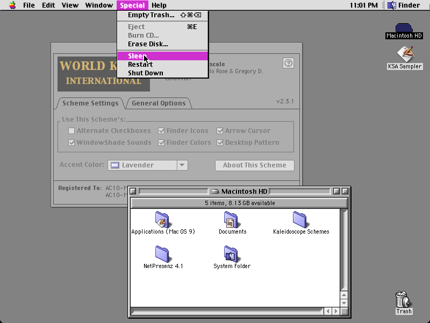
Task: Select the Documents folder icon
Action: pos(231,219)
